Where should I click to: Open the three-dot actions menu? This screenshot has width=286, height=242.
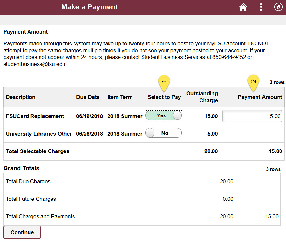pyautogui.click(x=261, y=7)
